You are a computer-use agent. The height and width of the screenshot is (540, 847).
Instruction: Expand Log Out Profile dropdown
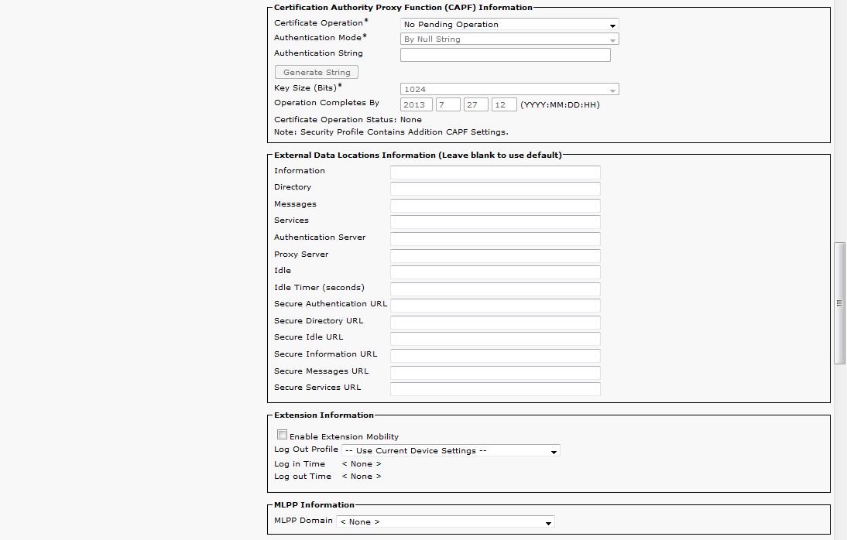click(451, 450)
